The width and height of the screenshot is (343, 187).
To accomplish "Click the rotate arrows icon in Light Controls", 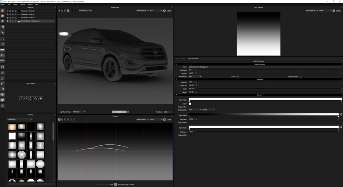I will pos(35,99).
